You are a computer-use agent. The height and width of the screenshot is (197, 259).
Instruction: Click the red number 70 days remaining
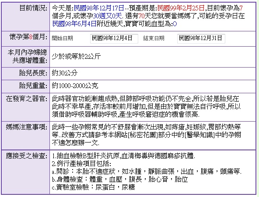[x=142, y=16]
